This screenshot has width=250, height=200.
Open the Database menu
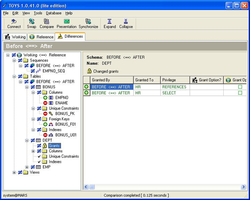click(x=54, y=13)
